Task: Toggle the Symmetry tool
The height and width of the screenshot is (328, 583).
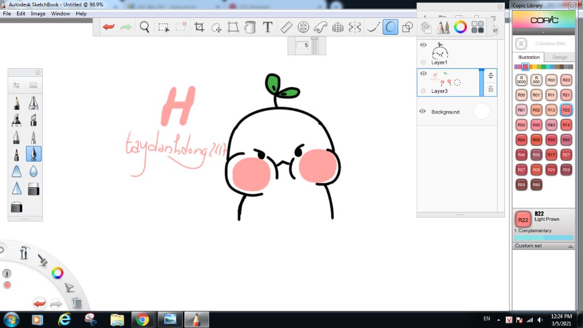Action: 355,27
